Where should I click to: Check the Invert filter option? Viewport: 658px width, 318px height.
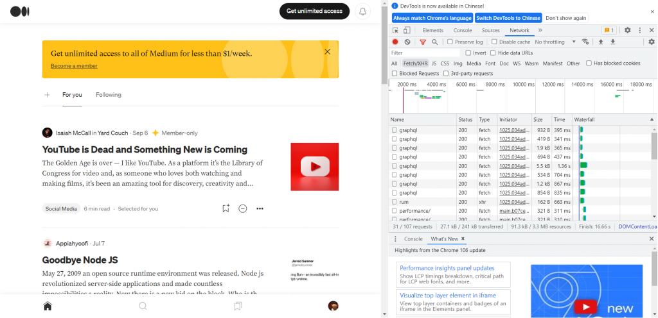[x=468, y=53]
